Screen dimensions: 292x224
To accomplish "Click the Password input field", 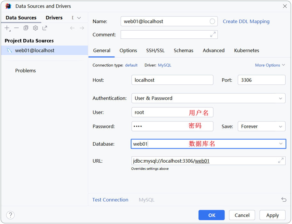I will 172,126.
